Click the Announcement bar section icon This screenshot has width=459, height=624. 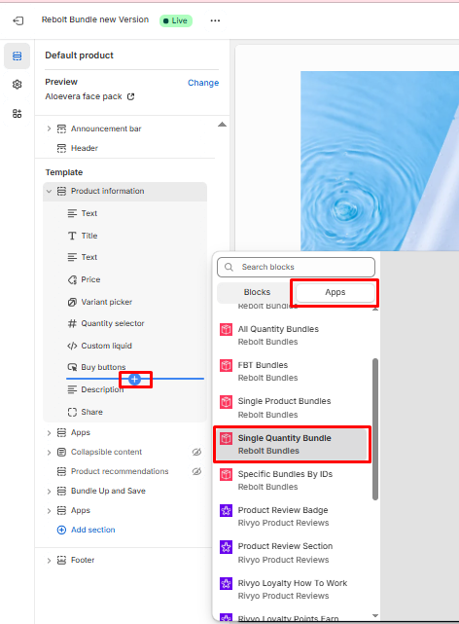61,128
